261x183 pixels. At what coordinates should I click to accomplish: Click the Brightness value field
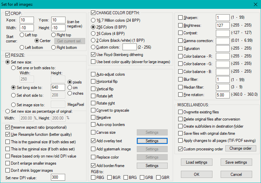pos(223,25)
